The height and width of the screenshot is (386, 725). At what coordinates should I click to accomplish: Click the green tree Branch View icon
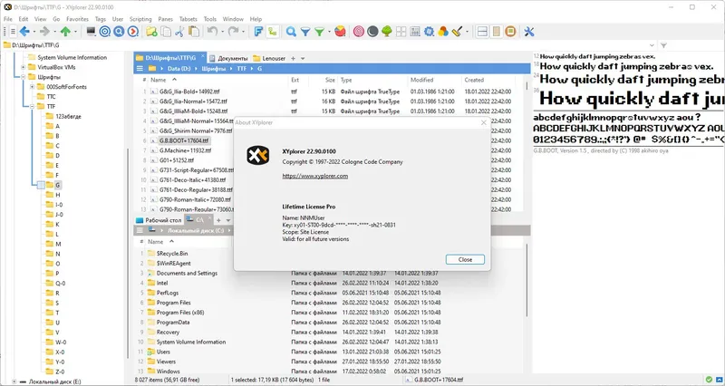387,32
